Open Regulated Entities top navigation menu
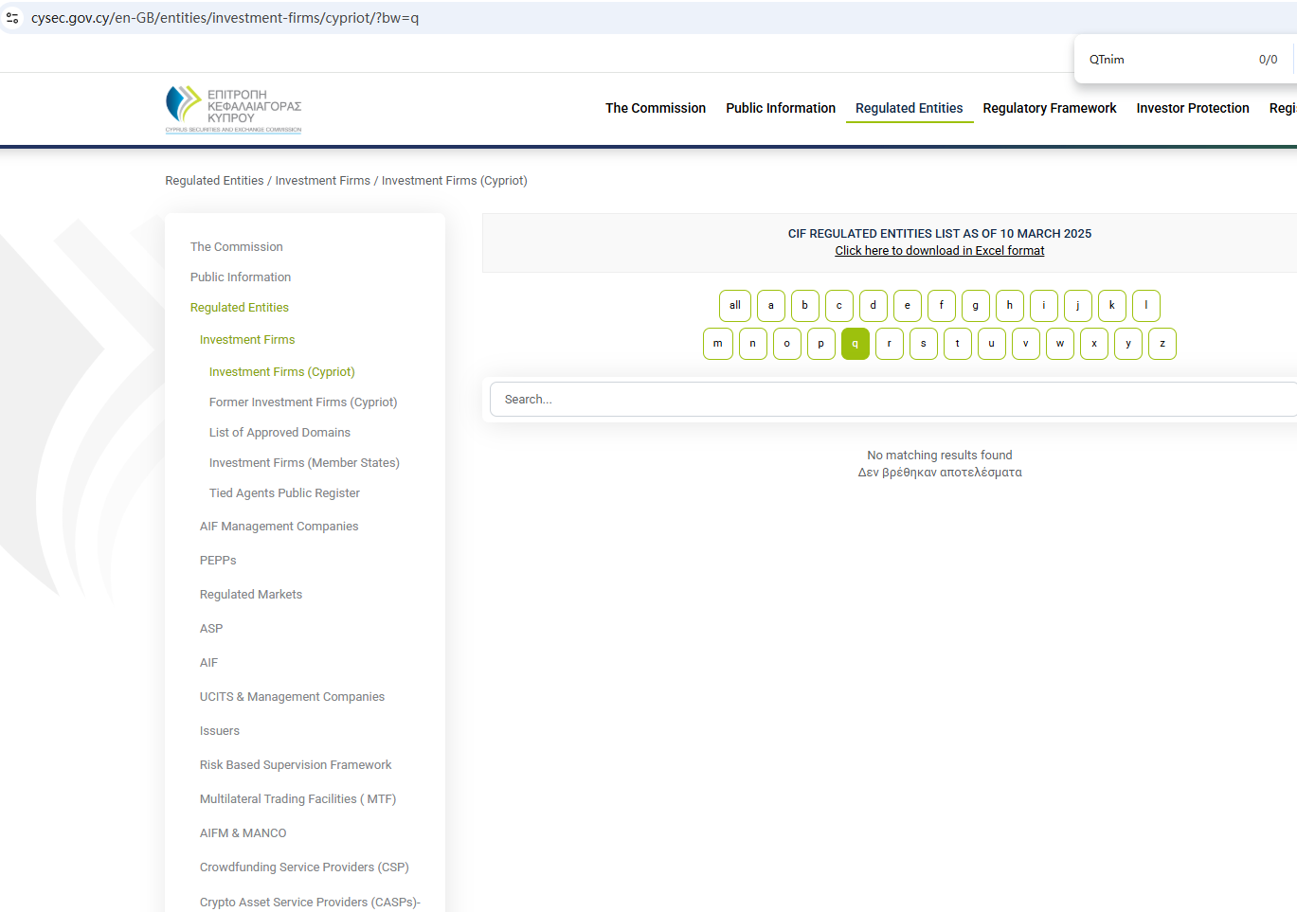This screenshot has width=1297, height=912. tap(909, 108)
